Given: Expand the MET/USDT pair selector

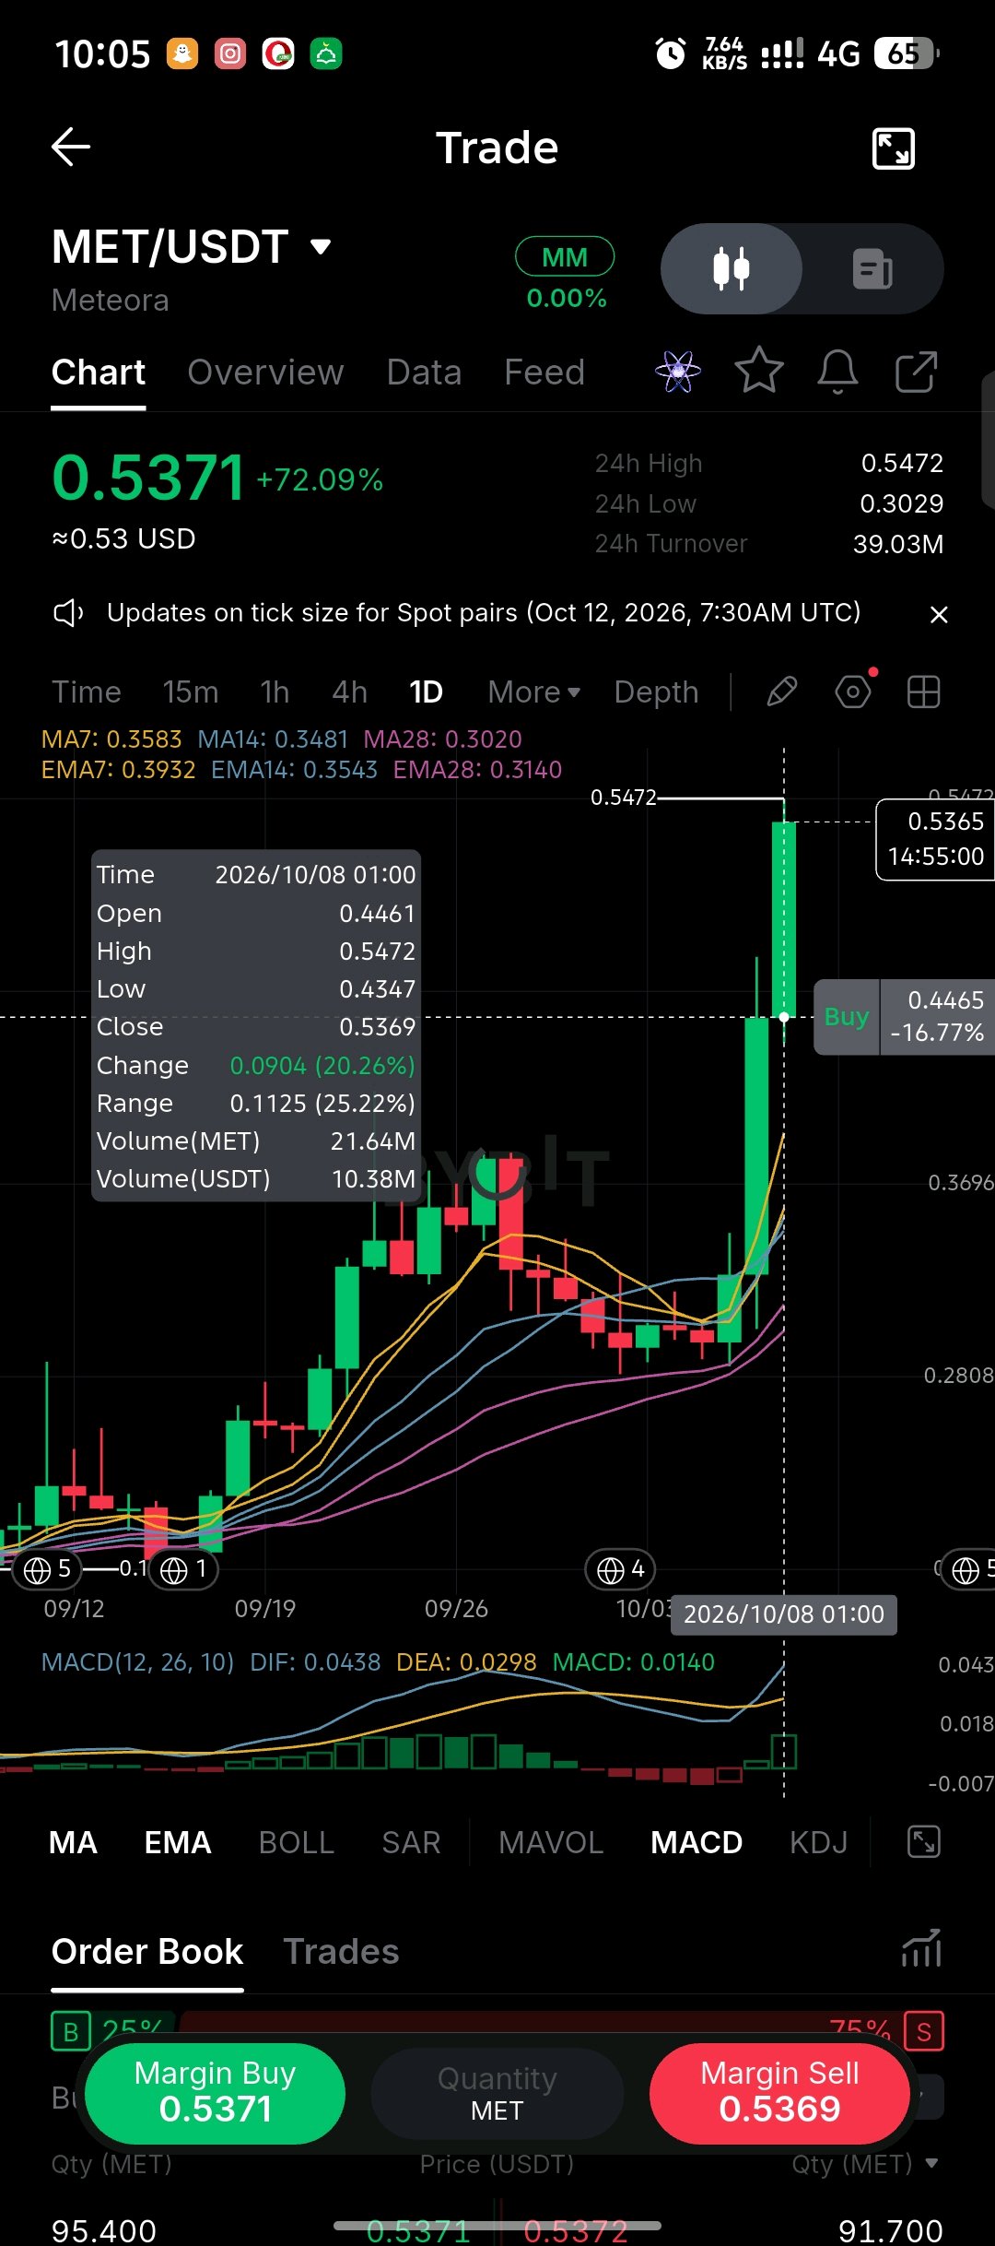Looking at the screenshot, I should (x=321, y=246).
